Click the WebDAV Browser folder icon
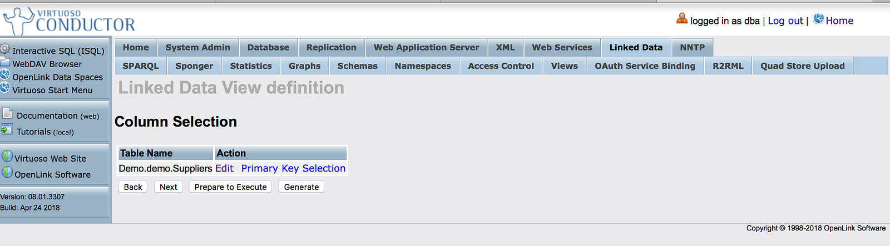Screen dimensions: 890x246 coord(5,62)
